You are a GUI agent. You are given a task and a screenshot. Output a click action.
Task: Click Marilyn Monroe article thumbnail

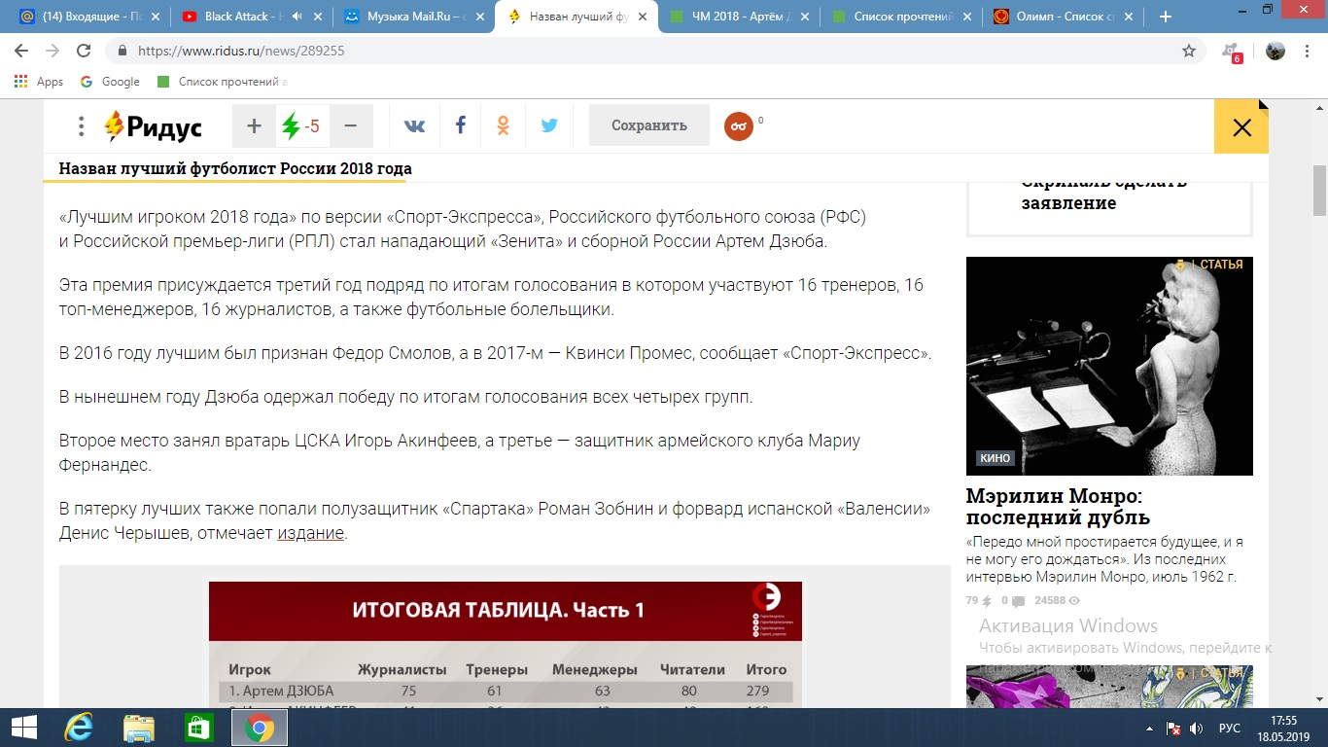click(x=1109, y=366)
